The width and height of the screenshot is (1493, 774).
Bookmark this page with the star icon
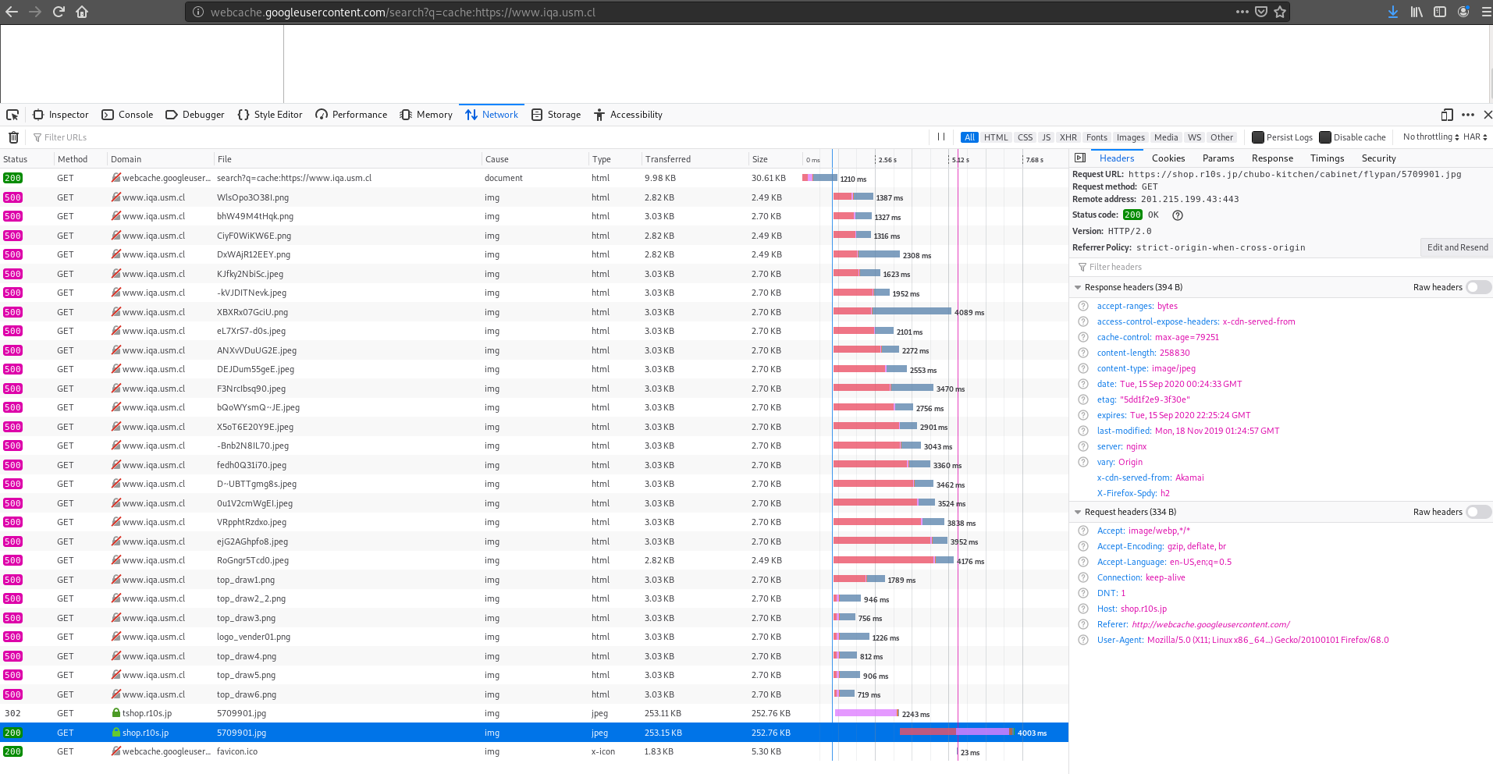tap(1280, 12)
